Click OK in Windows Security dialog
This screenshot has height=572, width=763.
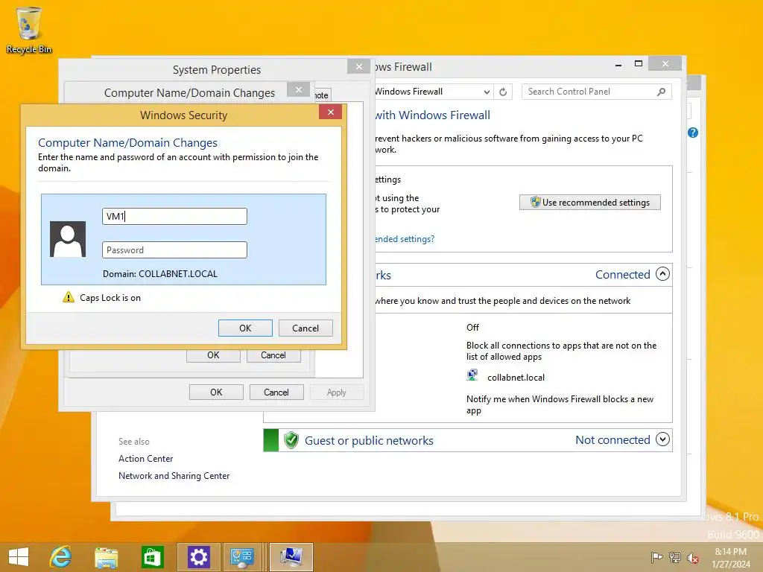coord(245,328)
